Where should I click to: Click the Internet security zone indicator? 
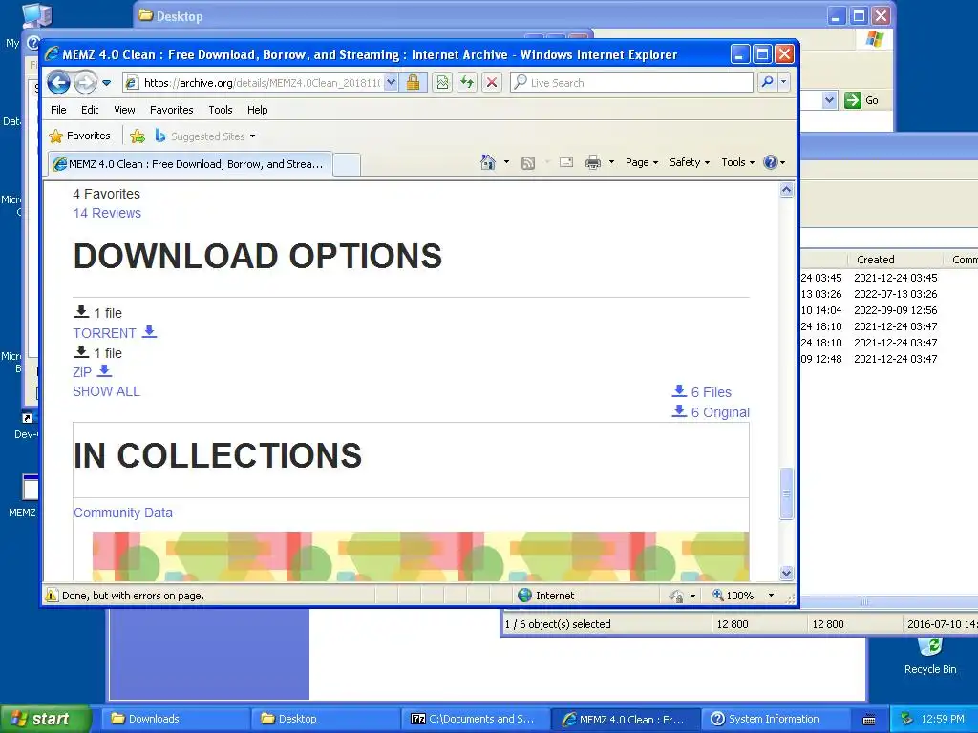[x=546, y=596]
